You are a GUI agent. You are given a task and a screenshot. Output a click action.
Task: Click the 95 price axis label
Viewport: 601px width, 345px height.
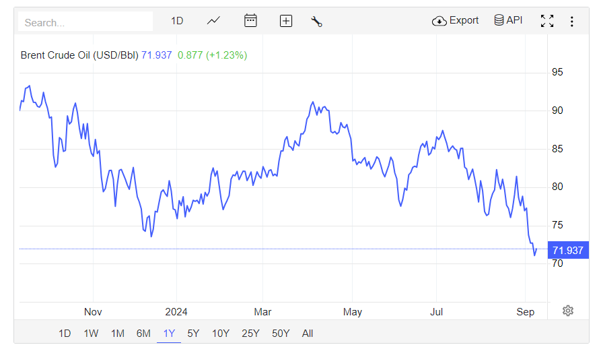(x=557, y=72)
